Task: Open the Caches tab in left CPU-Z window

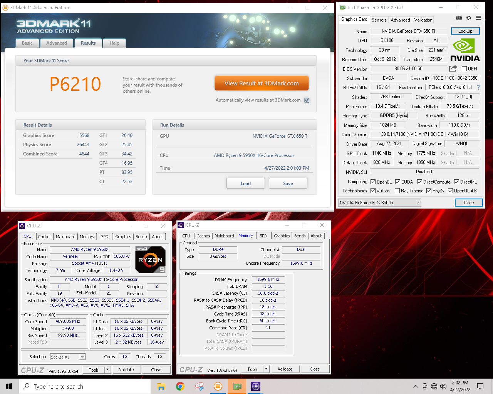Action: pos(45,237)
